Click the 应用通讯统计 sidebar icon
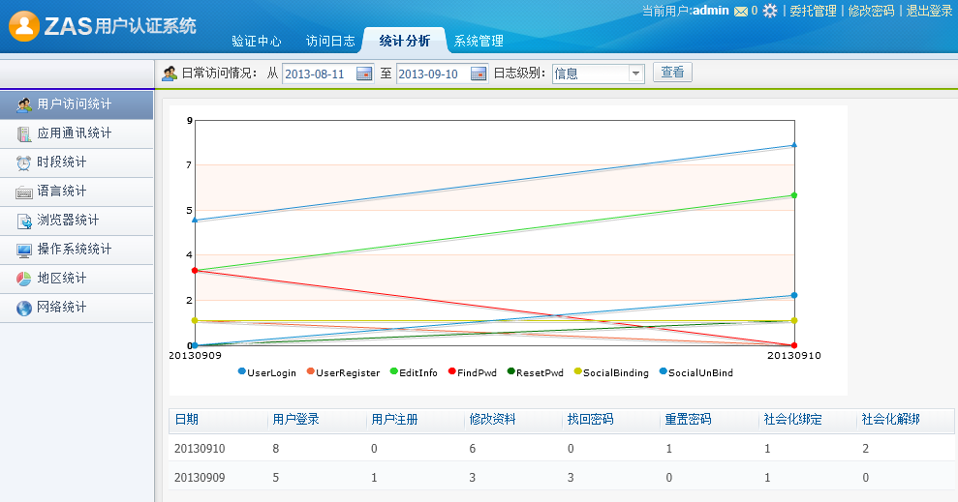Image resolution: width=958 pixels, height=502 pixels. (24, 133)
